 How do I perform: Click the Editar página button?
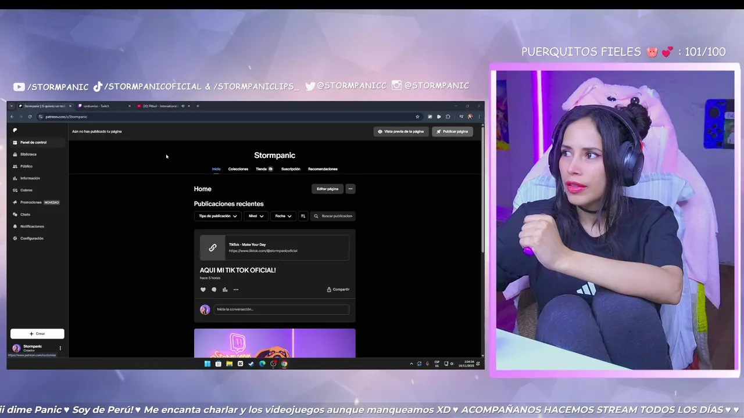coord(327,189)
